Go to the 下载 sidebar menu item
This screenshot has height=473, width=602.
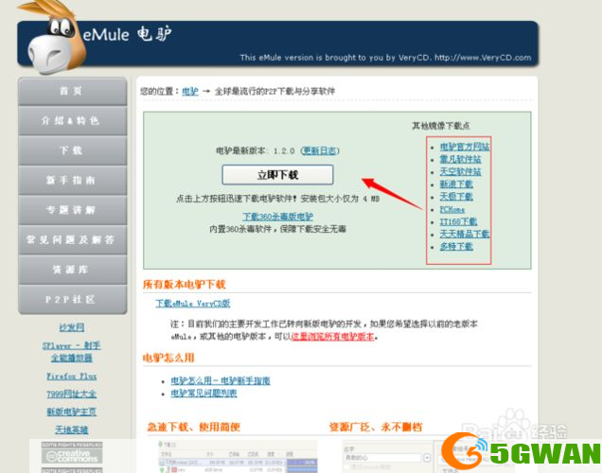pyautogui.click(x=72, y=150)
